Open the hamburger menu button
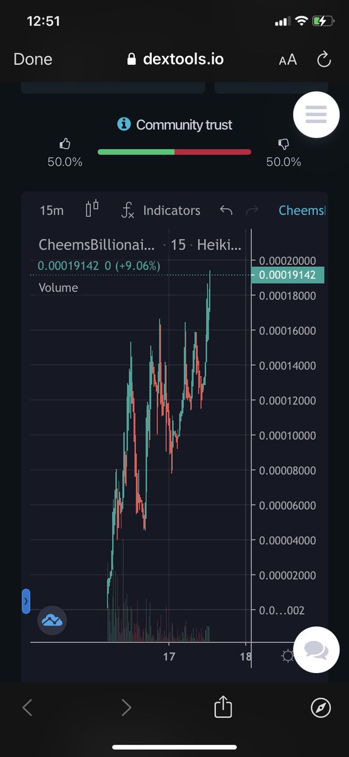Screen dimensions: 349x757 point(316,115)
